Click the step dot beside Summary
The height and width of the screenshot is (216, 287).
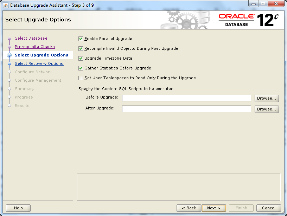tap(9, 89)
